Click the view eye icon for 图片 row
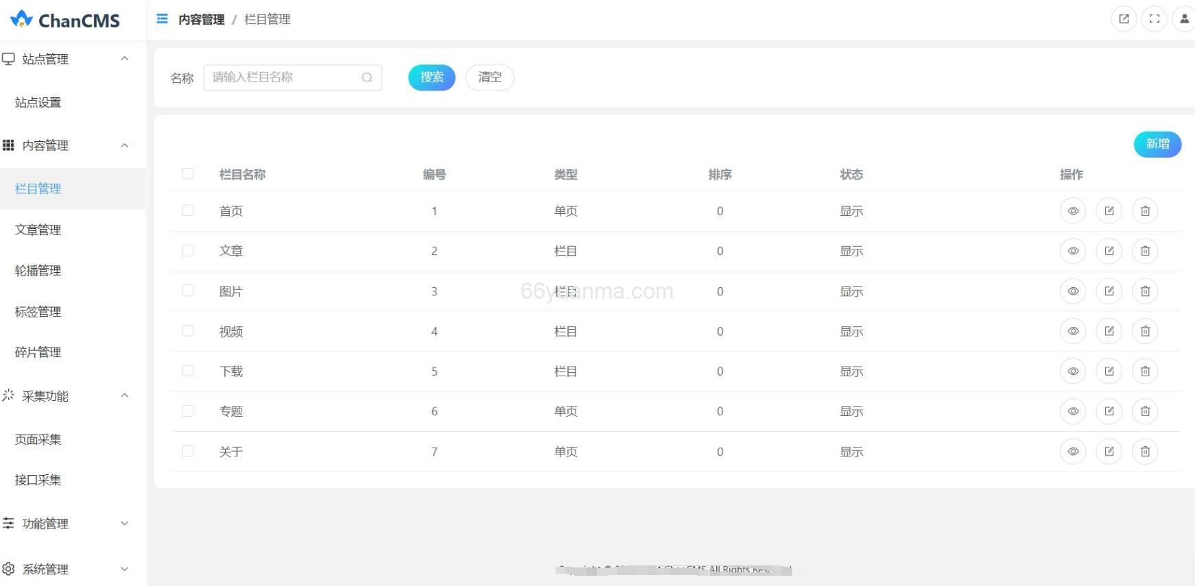The width and height of the screenshot is (1195, 586). coord(1073,291)
